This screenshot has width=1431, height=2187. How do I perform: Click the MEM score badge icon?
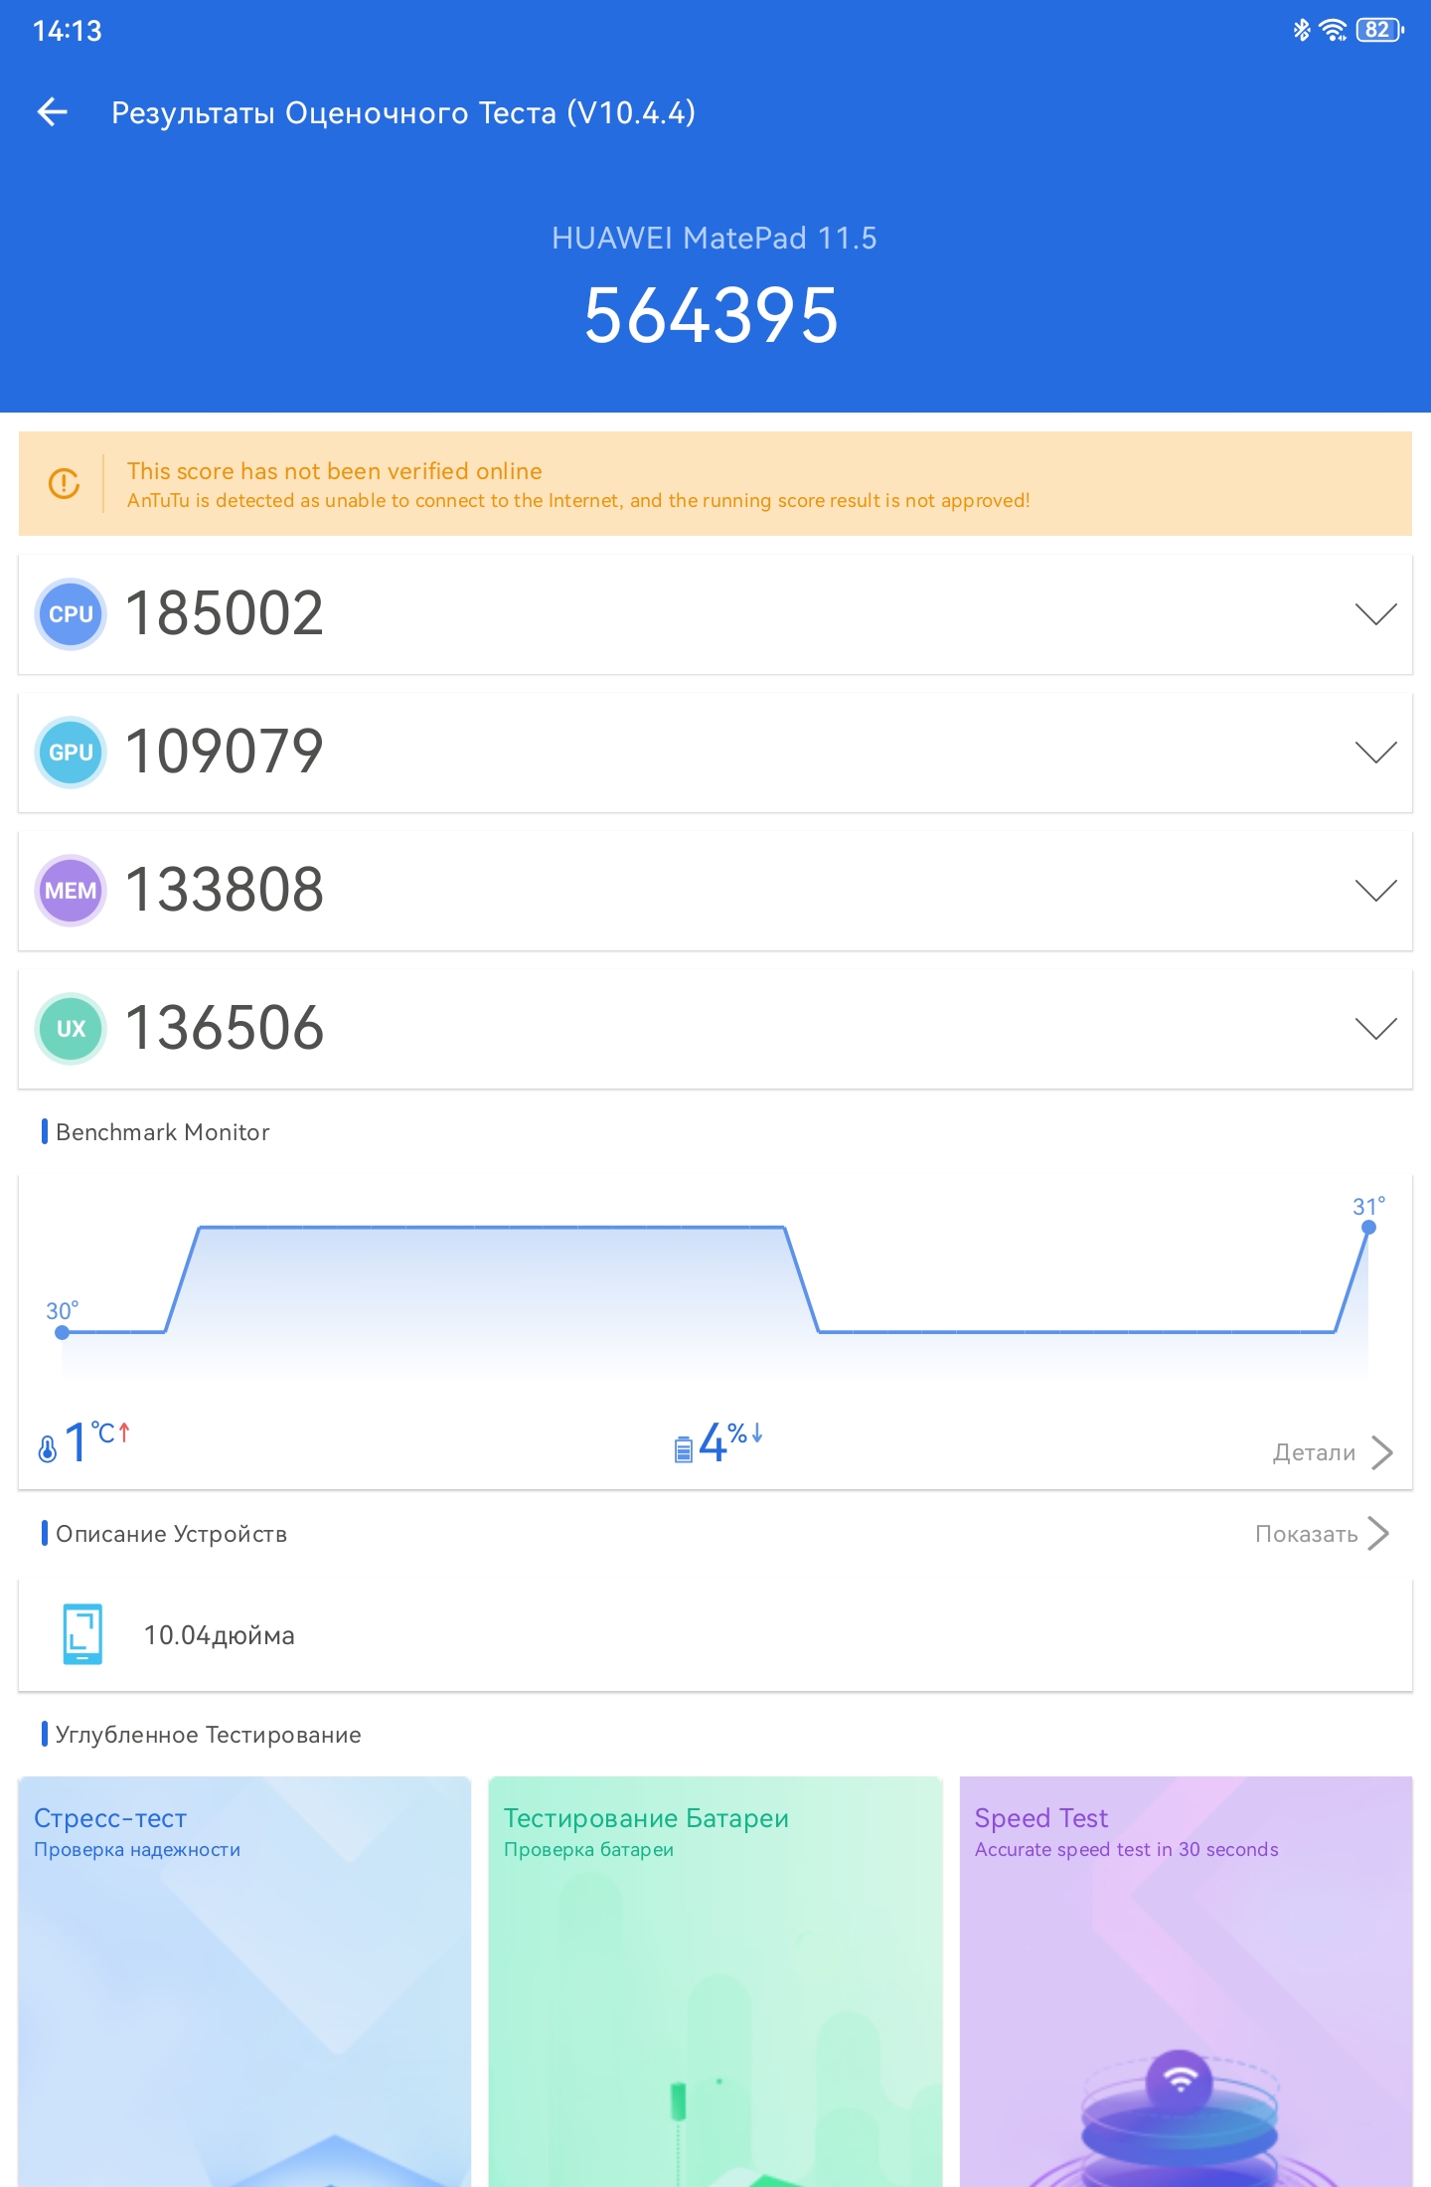click(71, 891)
